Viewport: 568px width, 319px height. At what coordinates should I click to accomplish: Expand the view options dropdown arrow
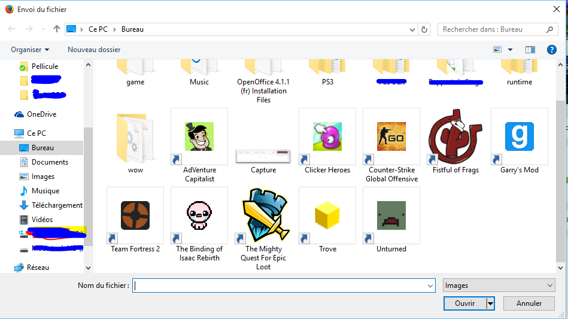pos(510,50)
